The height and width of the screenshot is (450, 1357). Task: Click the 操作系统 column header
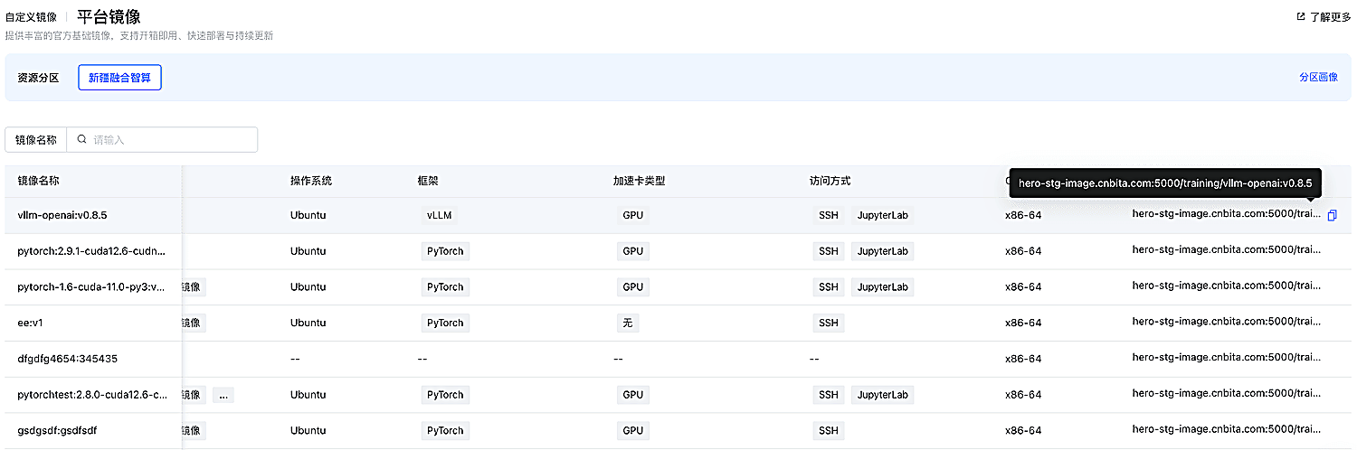point(311,181)
